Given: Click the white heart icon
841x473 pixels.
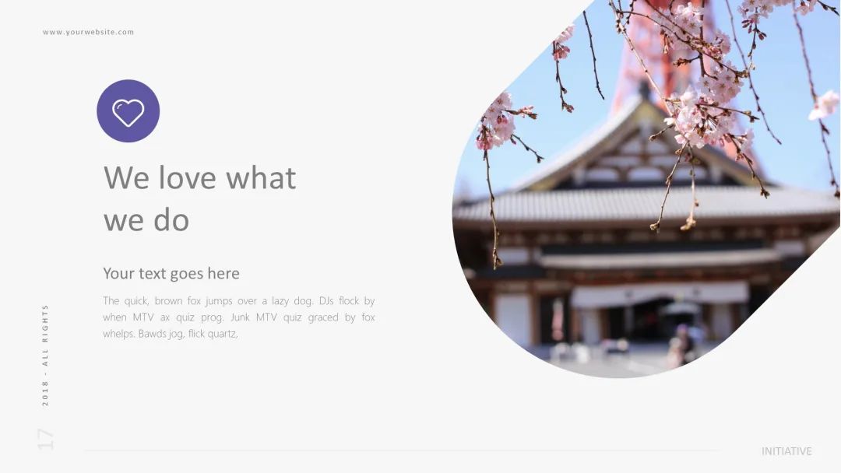Looking at the screenshot, I should point(128,113).
